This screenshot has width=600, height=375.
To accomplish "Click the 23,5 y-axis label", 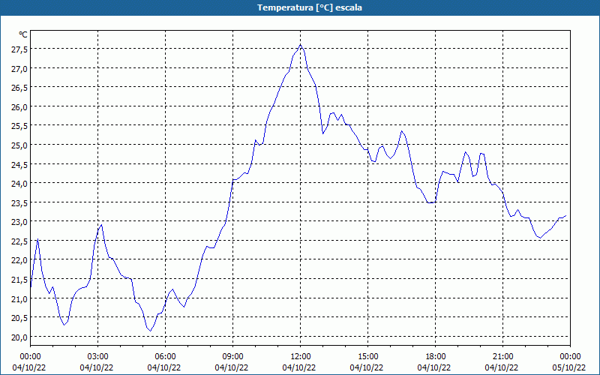I will click(x=19, y=203).
